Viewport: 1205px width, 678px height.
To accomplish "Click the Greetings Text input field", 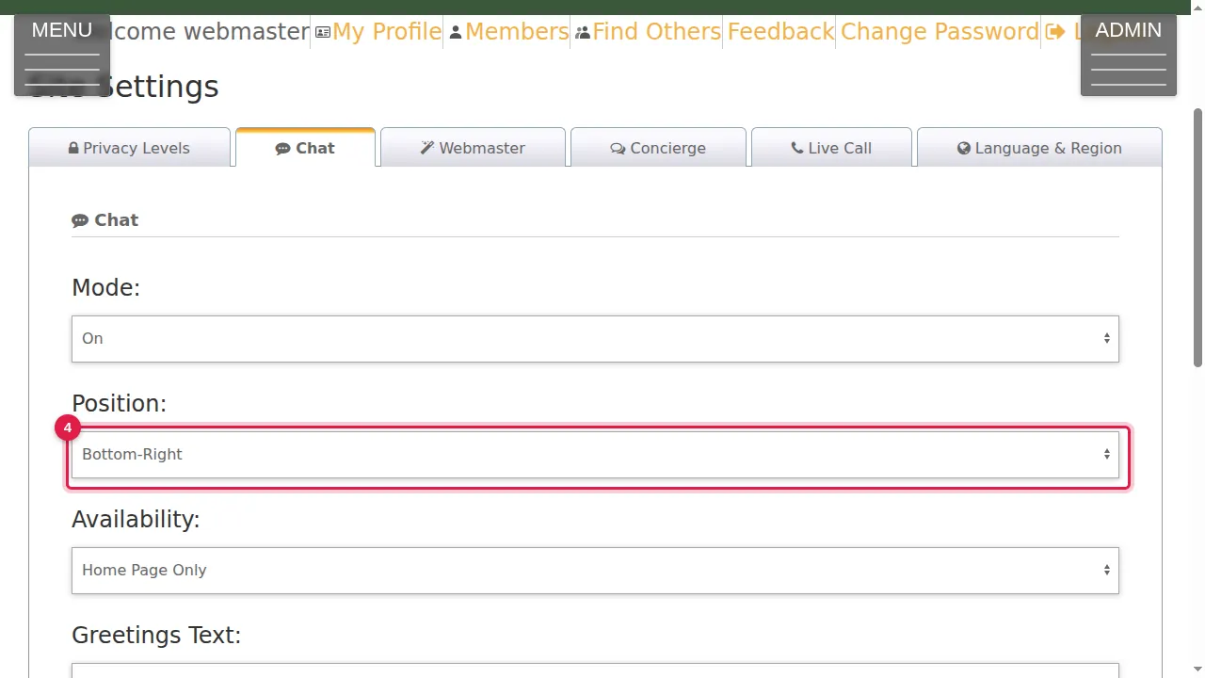I will [595, 670].
